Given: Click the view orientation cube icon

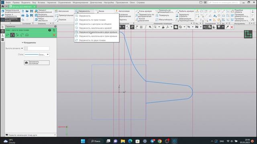Looking at the screenshot, I should point(176,27).
